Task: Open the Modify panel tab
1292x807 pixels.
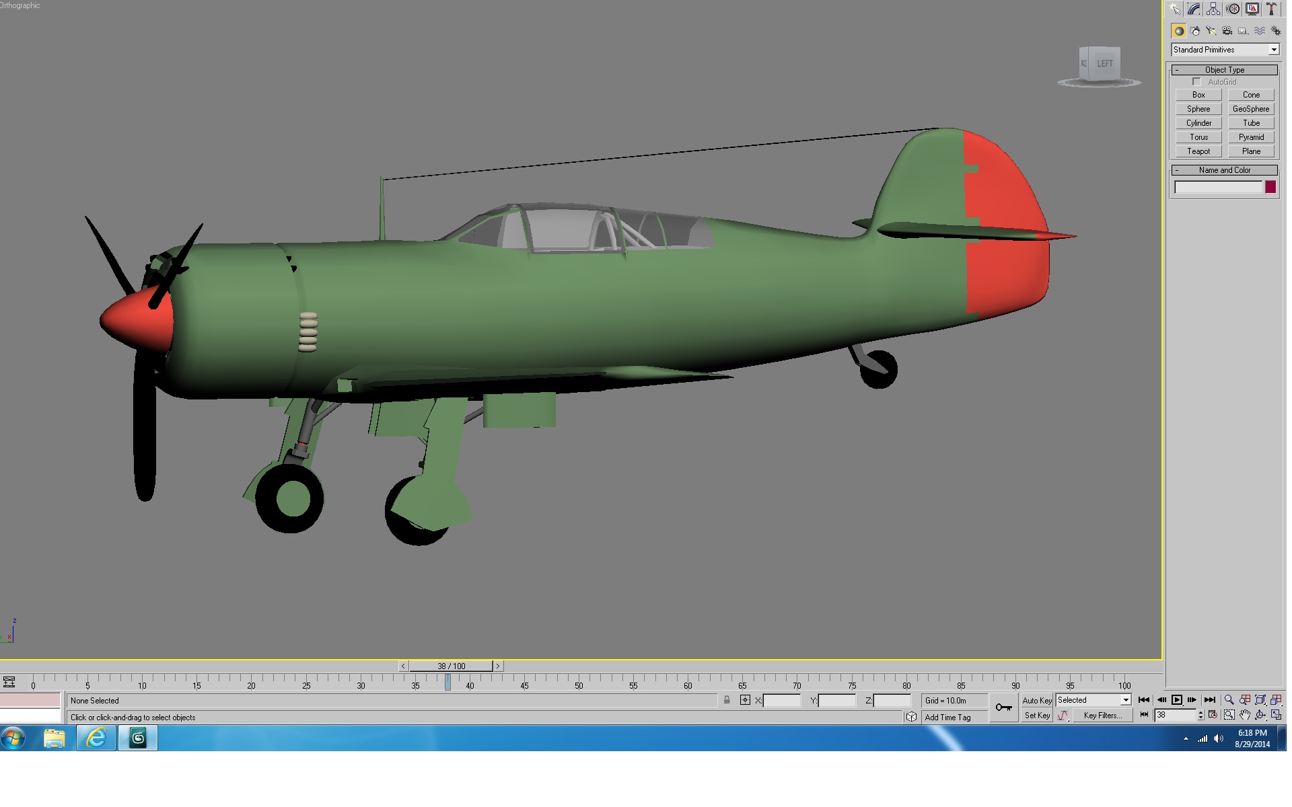Action: pyautogui.click(x=1194, y=9)
